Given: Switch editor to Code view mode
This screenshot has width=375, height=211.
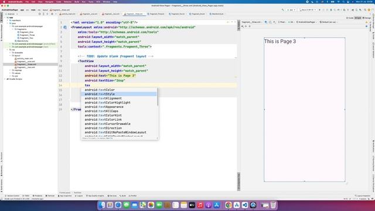Looking at the screenshot, I should click(350, 18).
